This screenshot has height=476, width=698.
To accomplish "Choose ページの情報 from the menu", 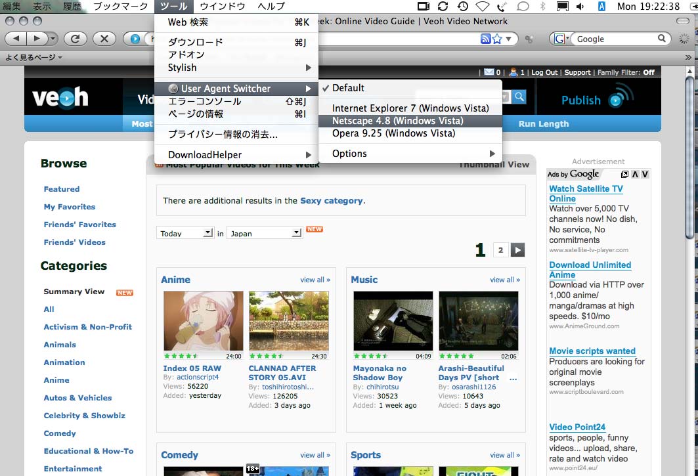I will pyautogui.click(x=236, y=114).
